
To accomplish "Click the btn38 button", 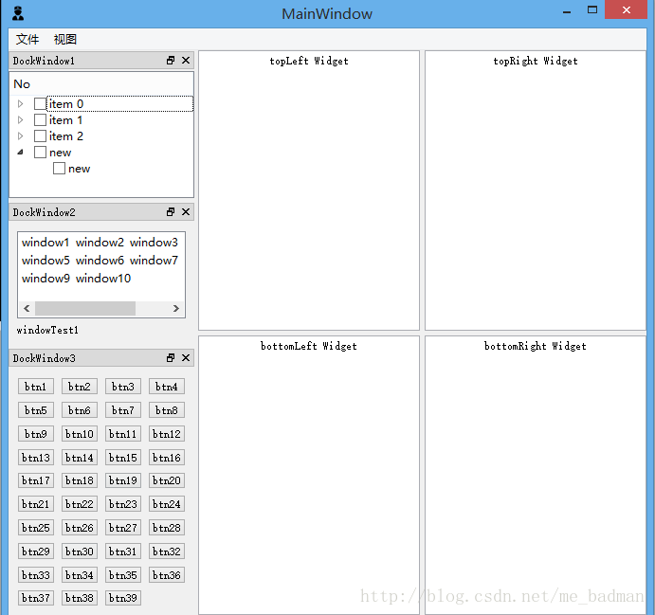I will tap(80, 598).
